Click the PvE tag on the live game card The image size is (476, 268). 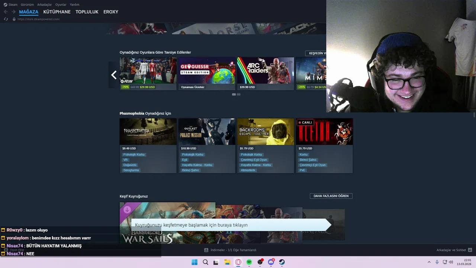[302, 170]
